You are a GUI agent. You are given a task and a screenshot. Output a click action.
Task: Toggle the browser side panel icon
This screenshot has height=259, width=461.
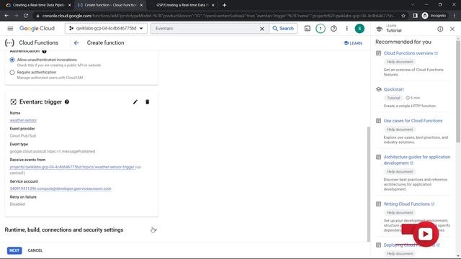tap(415, 16)
